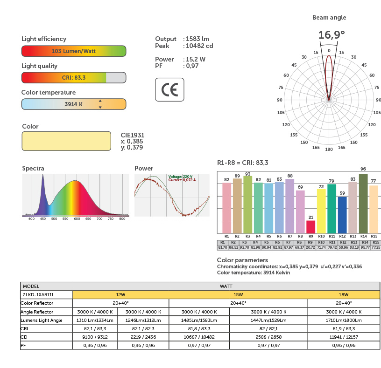
Task: Click the WATT table header
Action: pyautogui.click(x=226, y=286)
